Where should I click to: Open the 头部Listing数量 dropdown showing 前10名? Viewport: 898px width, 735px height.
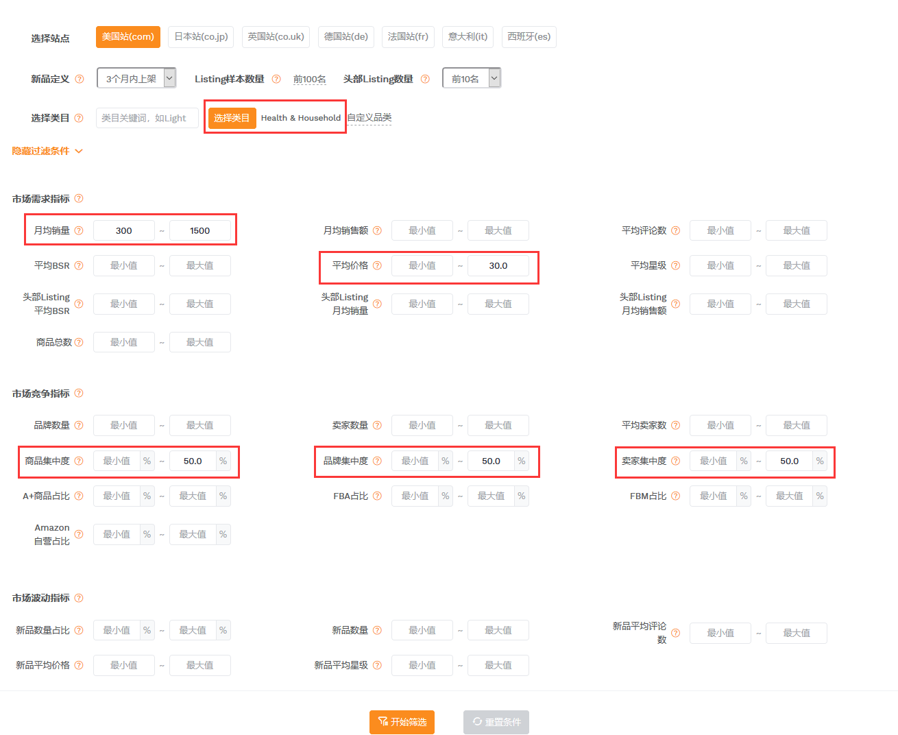472,78
